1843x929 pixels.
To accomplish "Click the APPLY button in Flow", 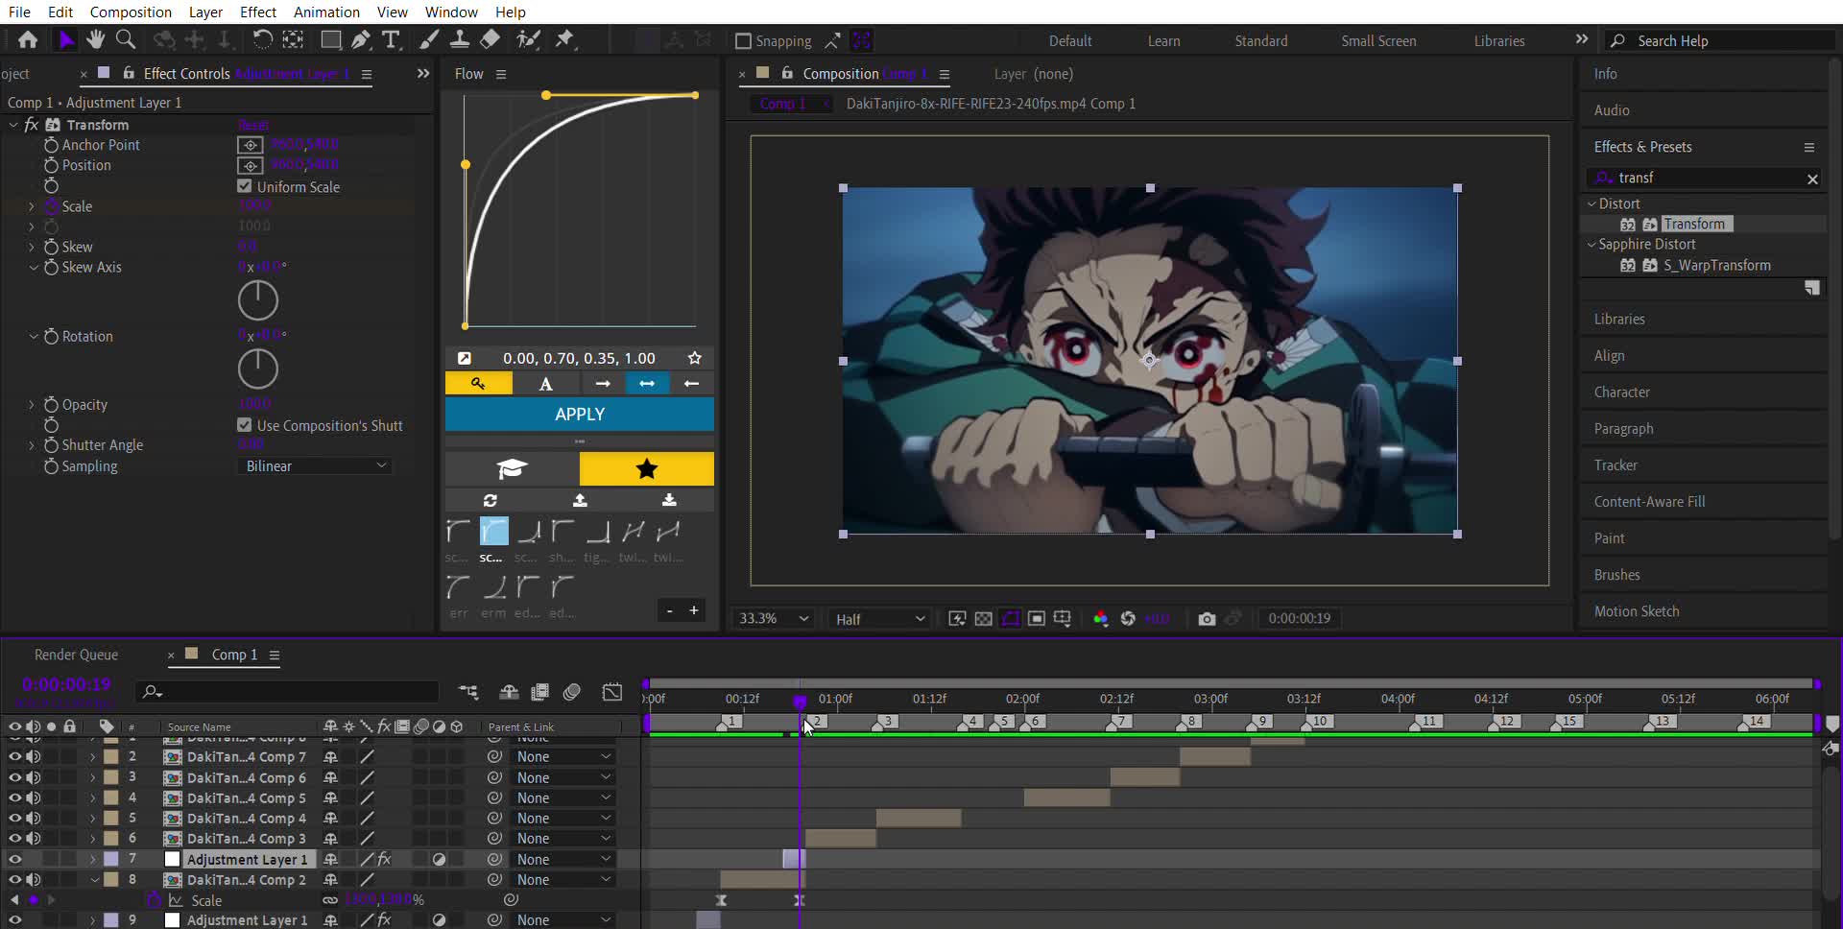I will 579,415.
